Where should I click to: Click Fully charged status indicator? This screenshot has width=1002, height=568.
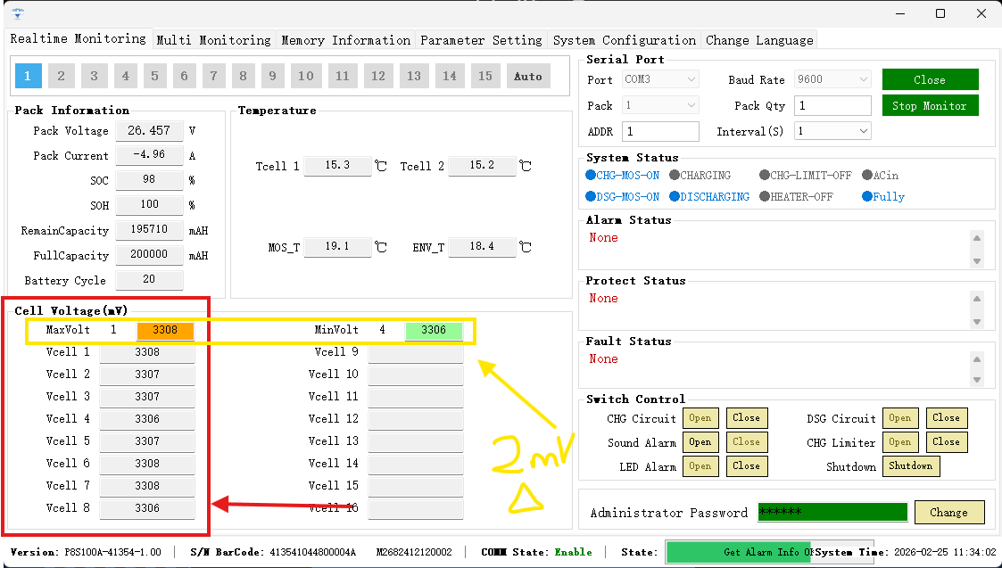[x=883, y=197]
